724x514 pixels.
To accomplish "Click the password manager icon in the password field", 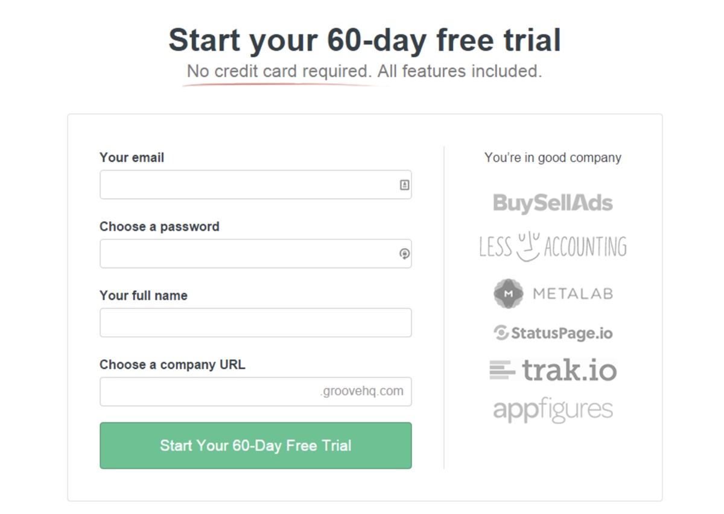I will (404, 254).
